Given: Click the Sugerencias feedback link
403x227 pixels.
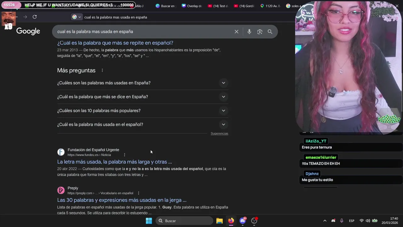Looking at the screenshot, I should click(219, 134).
